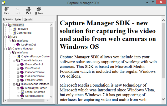Select the IMediaTypeParser label

click(x=36, y=88)
